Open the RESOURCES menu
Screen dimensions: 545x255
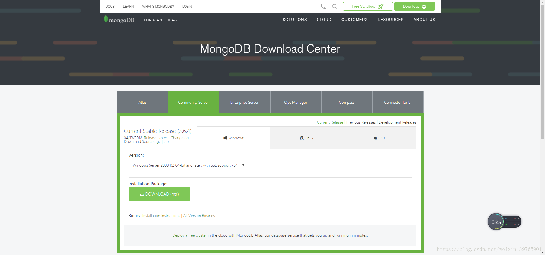pos(390,20)
